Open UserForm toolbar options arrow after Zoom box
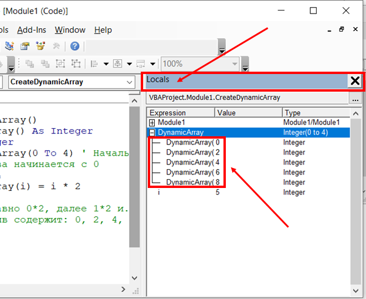The width and height of the screenshot is (366, 299). click(x=245, y=64)
